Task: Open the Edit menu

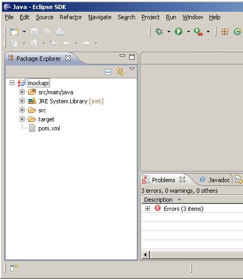Action: click(x=24, y=17)
